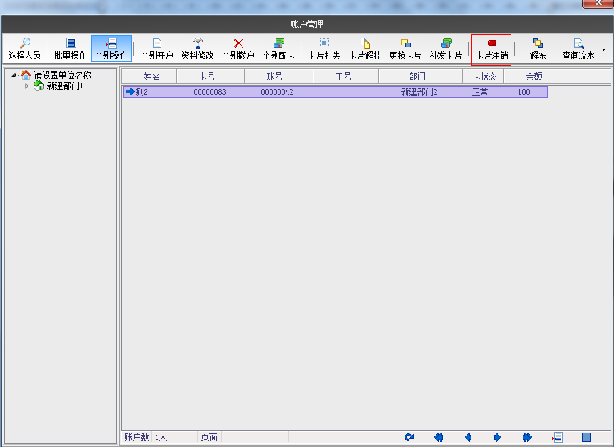
Task: Select the 个别操作 toolbar button
Action: coord(111,49)
